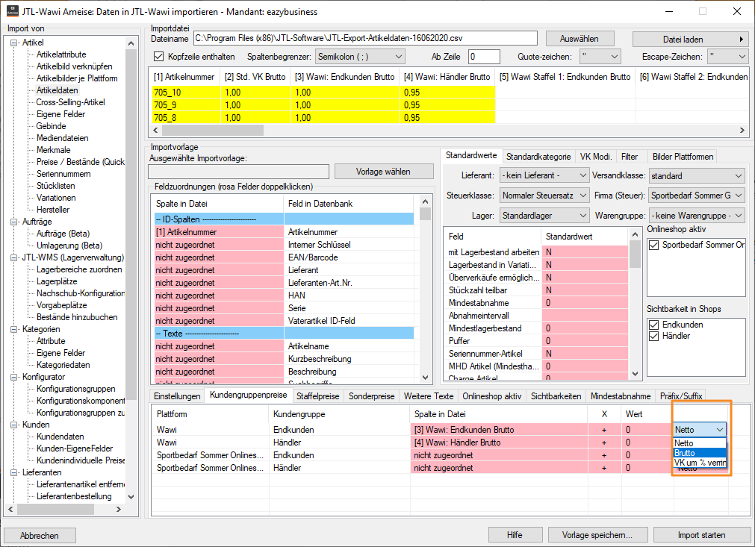The image size is (755, 547).
Task: Collapse the JTL-WMS (Lagerverwaltung) node
Action: pyautogui.click(x=14, y=257)
